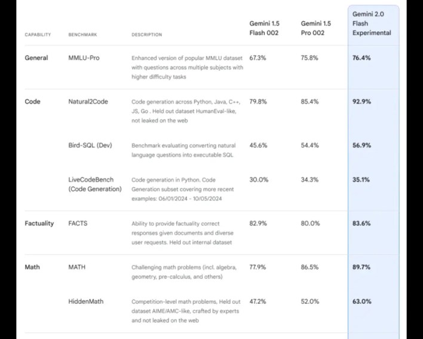The image size is (423, 339).
Task: Click the FACTS benchmark name
Action: click(x=78, y=224)
